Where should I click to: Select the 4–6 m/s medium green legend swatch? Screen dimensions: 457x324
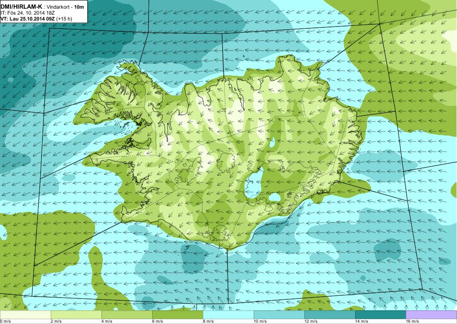(x=127, y=315)
